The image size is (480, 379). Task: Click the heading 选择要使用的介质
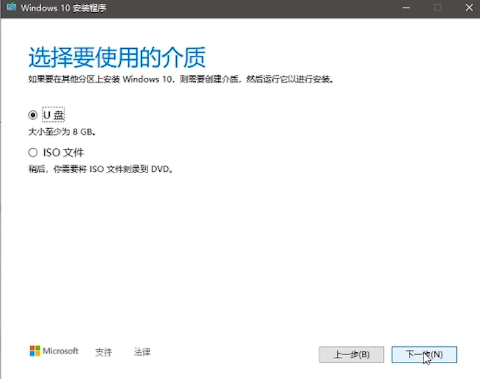pyautogui.click(x=117, y=57)
